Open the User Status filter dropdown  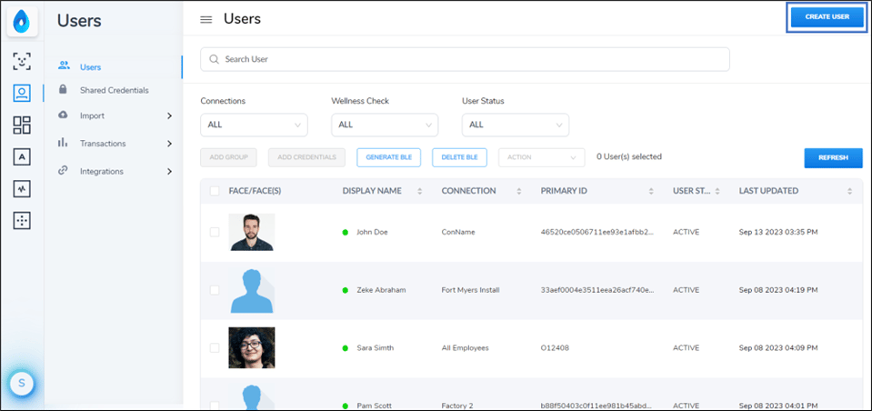(516, 125)
